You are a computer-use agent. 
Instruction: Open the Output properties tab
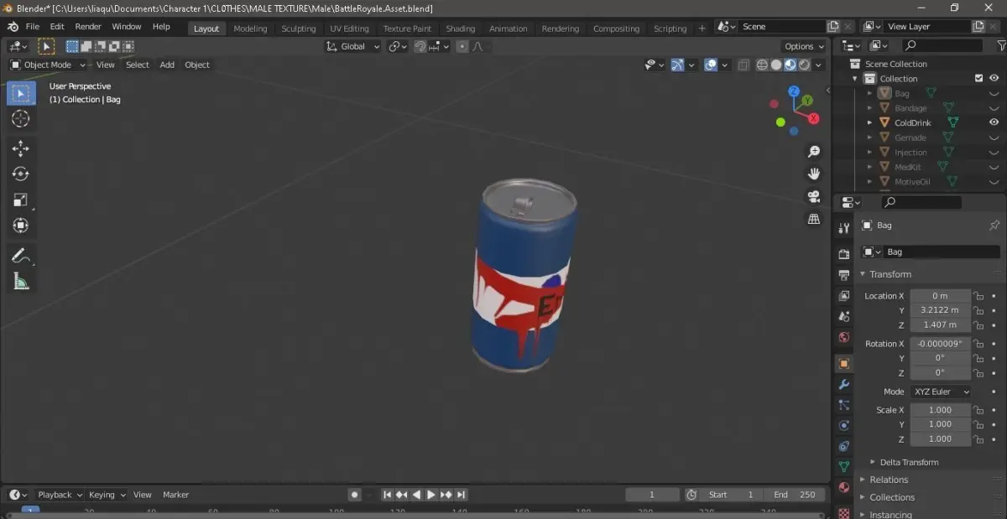(844, 275)
